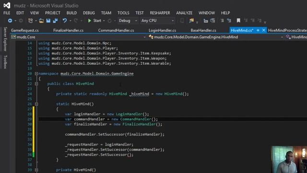Collapse the namespace block at line 20
Viewport: 307px width, 173px height.
pos(36,74)
